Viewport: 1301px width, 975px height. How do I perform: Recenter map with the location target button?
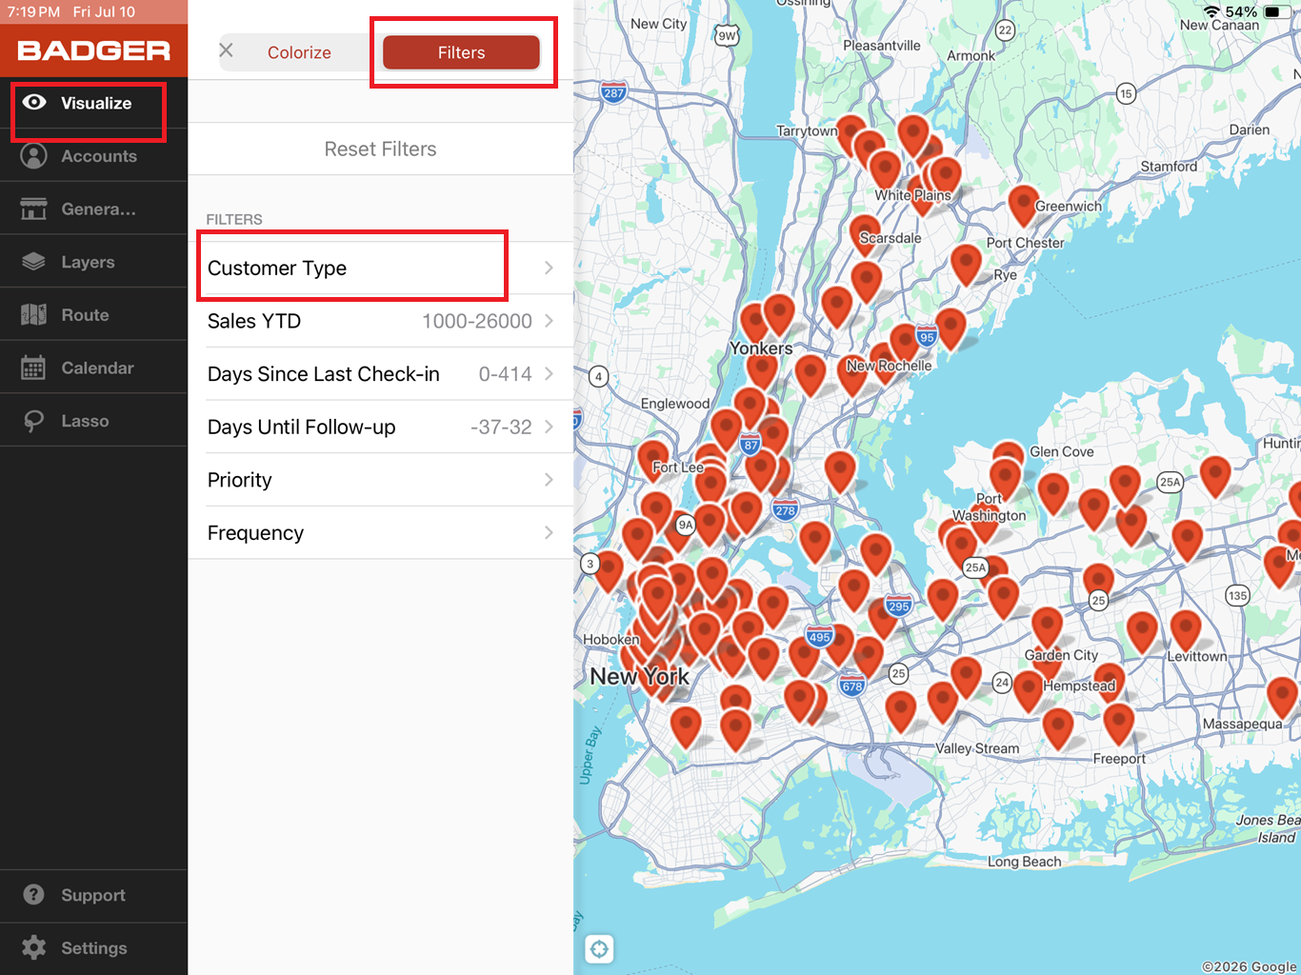[599, 948]
